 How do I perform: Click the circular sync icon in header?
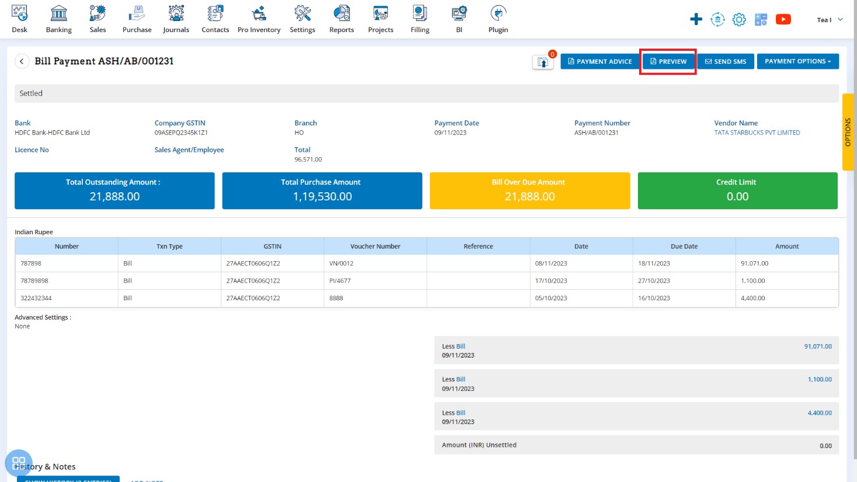click(717, 19)
